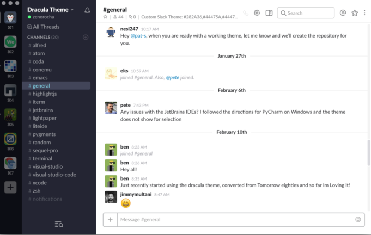371x235 pixels.
Task: Open channel settings gear icon
Action: tap(257, 13)
